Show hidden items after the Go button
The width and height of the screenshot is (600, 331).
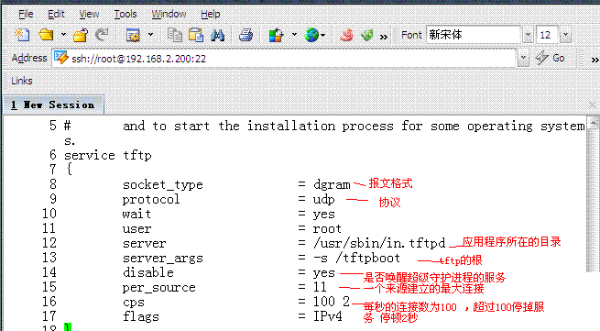(595, 60)
